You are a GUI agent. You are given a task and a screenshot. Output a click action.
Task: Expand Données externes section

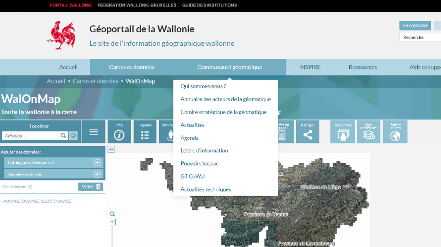(x=97, y=174)
